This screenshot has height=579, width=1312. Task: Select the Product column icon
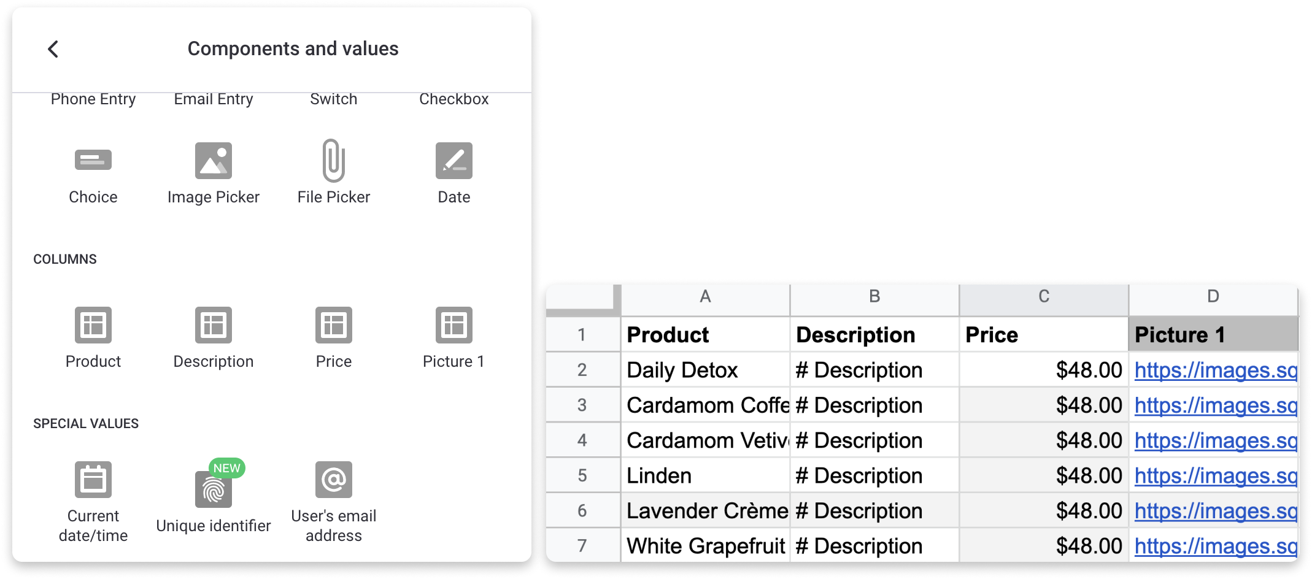coord(93,325)
